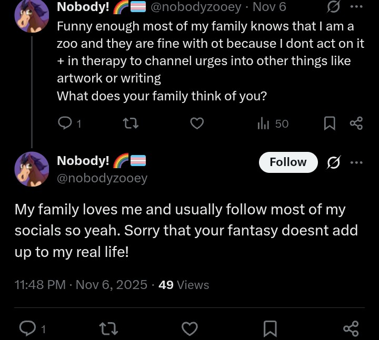Open avatar of the main post

pyautogui.click(x=32, y=169)
